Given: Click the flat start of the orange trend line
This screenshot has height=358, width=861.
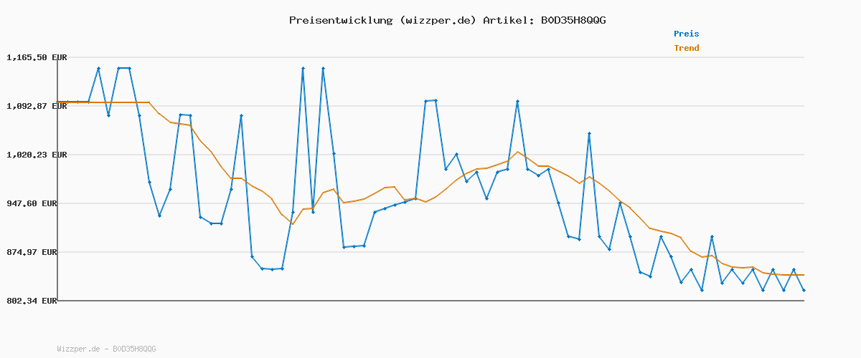Looking at the screenshot, I should coord(100,102).
